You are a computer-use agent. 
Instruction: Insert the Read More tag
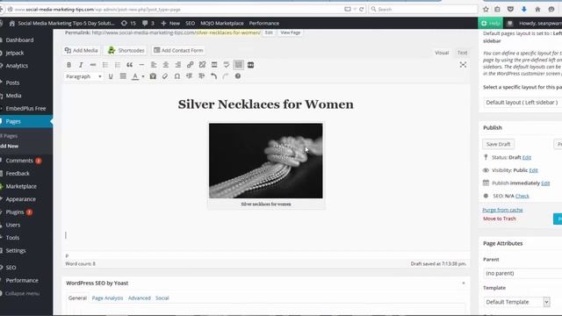tap(214, 65)
